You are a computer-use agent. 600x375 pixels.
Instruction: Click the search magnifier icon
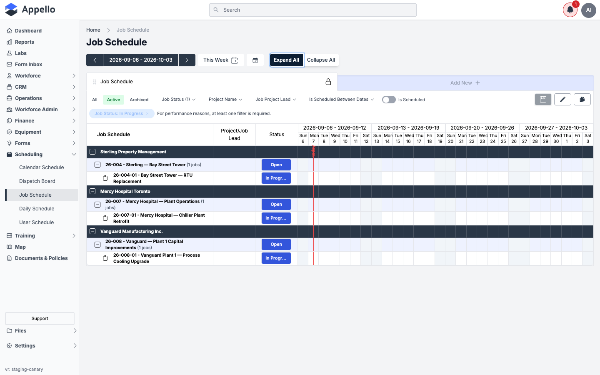pyautogui.click(x=216, y=10)
